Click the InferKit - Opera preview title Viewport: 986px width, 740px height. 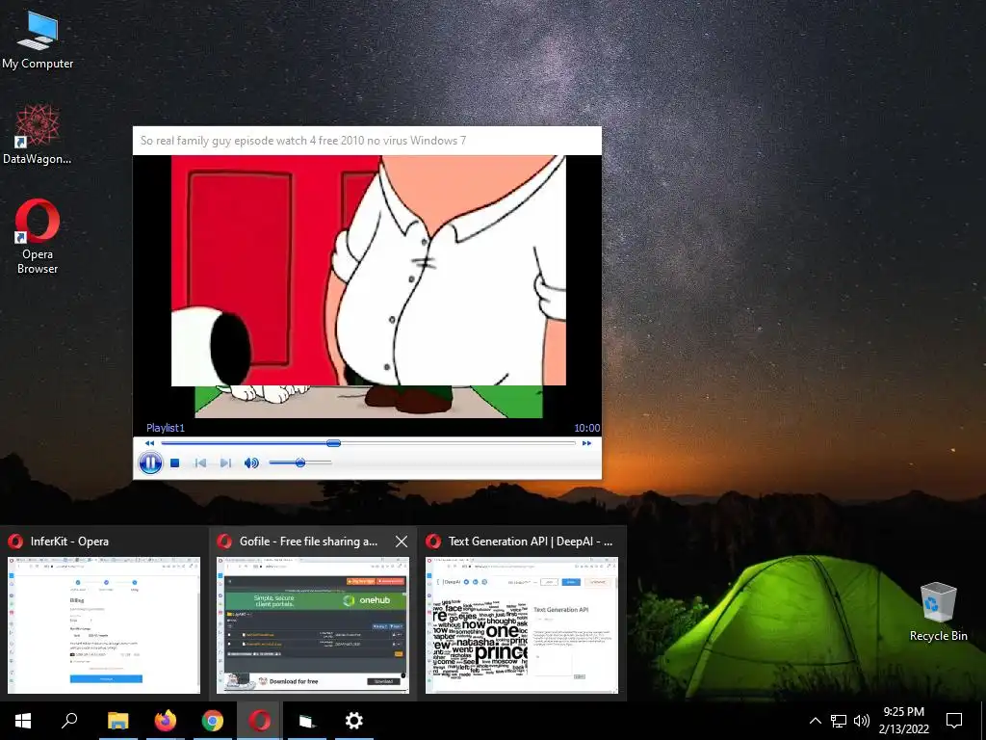(69, 542)
